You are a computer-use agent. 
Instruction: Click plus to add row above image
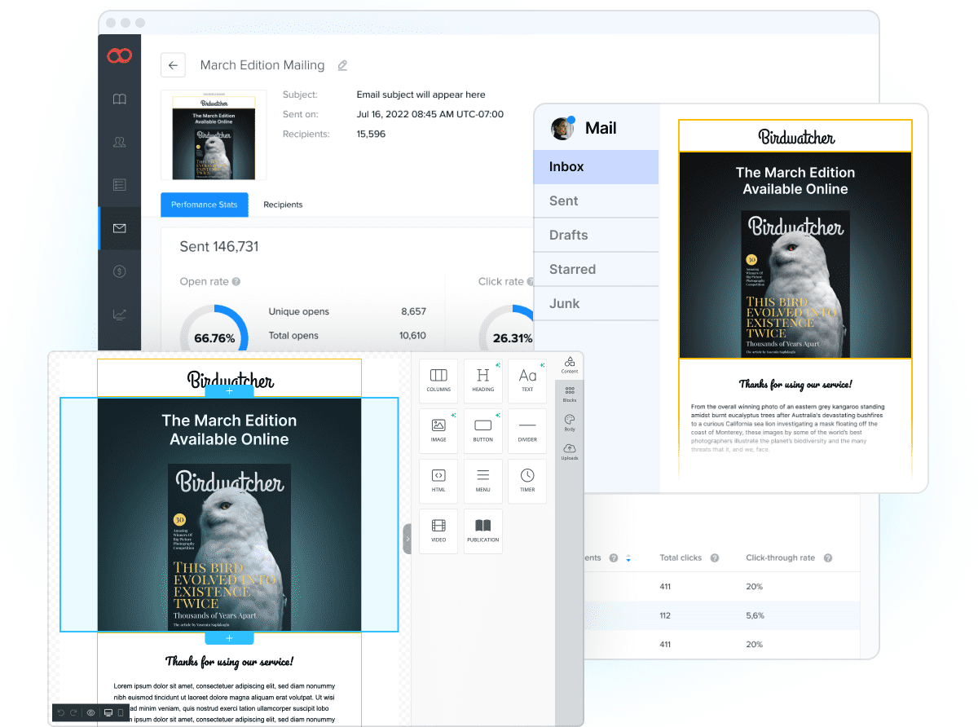(x=229, y=391)
